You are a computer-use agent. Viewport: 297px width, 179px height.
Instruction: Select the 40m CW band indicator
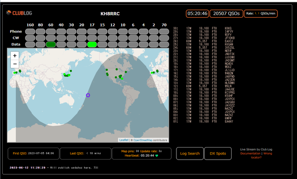click(61, 38)
